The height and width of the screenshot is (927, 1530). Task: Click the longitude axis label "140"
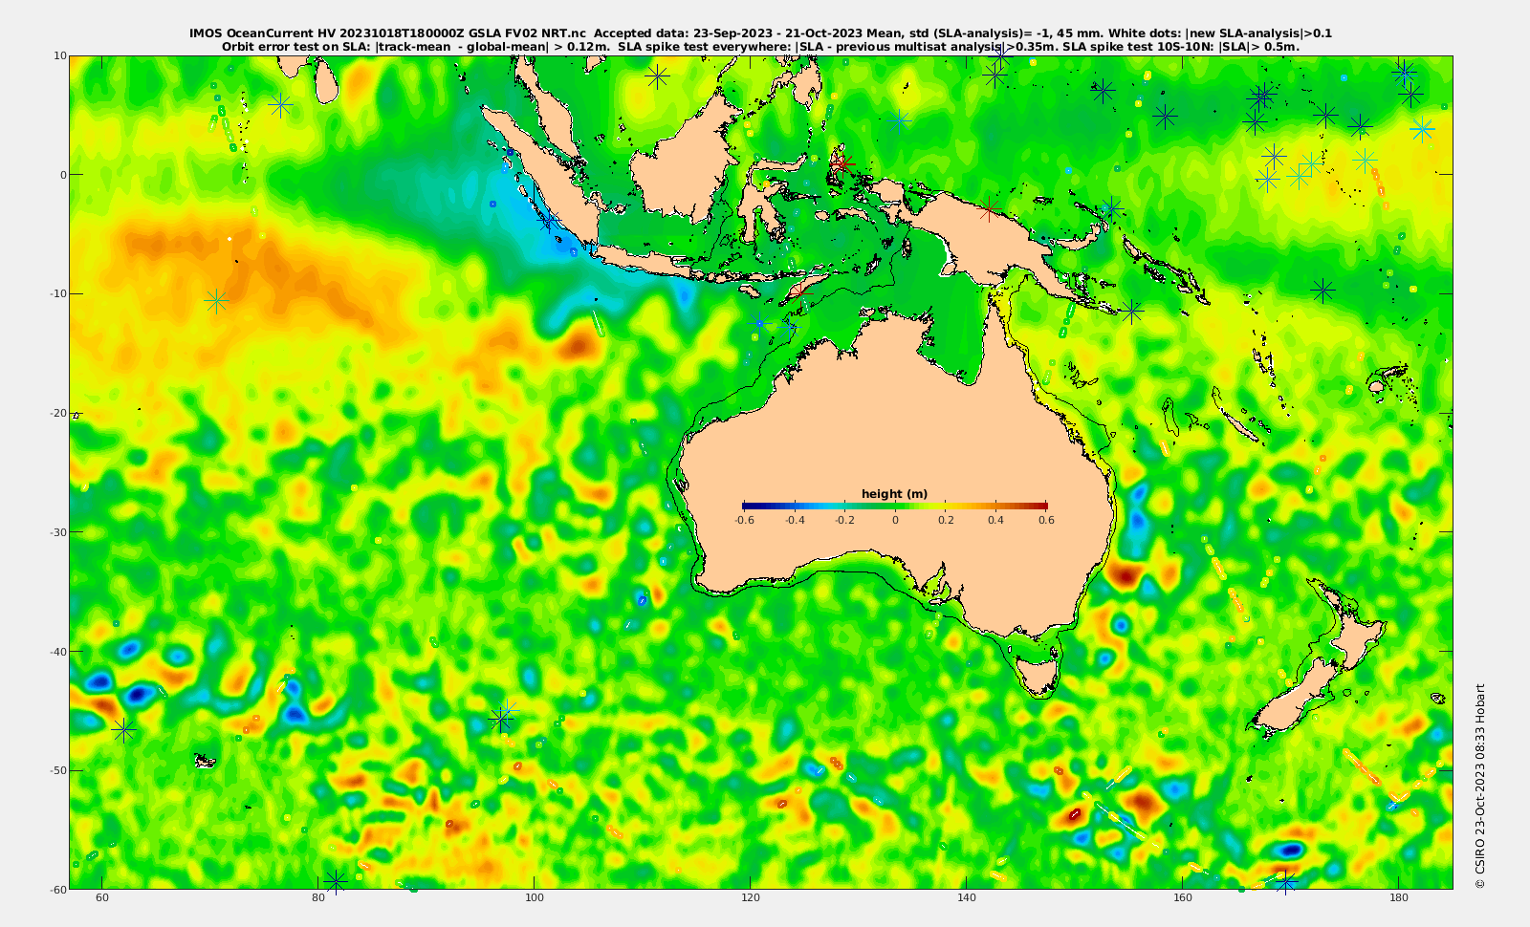(967, 897)
